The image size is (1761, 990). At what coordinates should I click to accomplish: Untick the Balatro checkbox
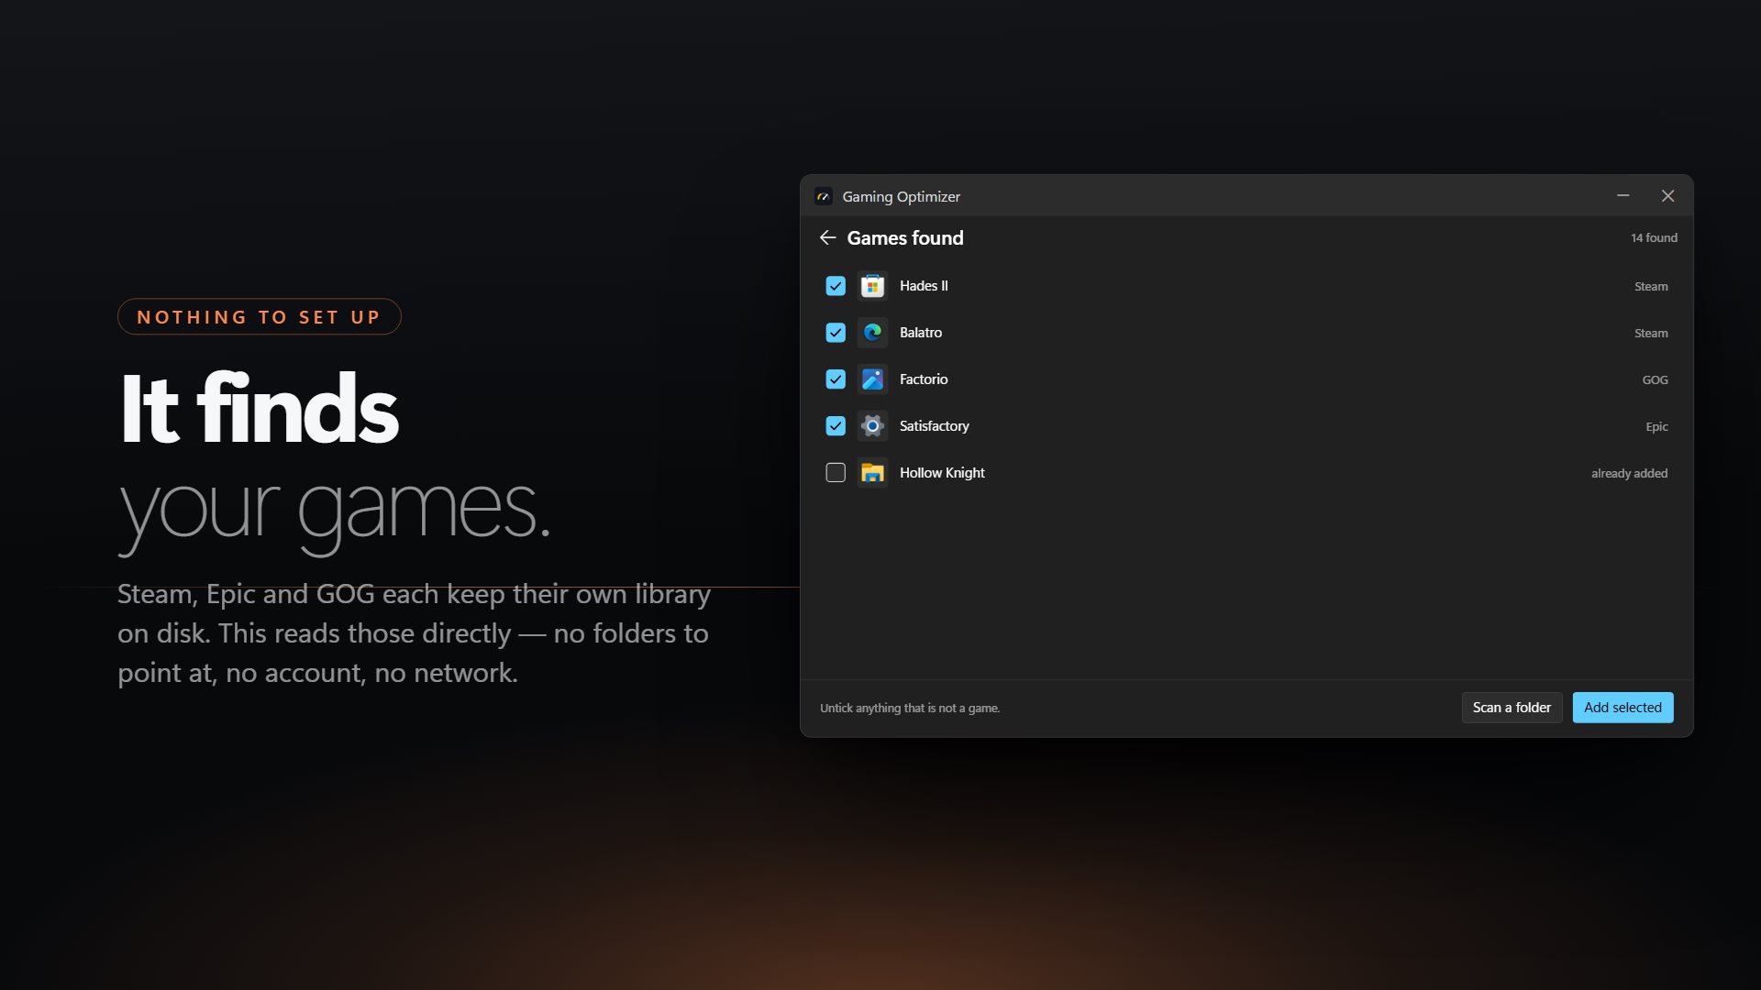[x=836, y=333]
